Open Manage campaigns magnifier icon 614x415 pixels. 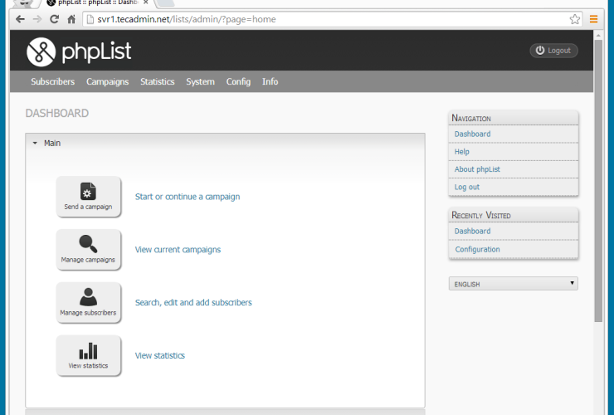coord(88,245)
